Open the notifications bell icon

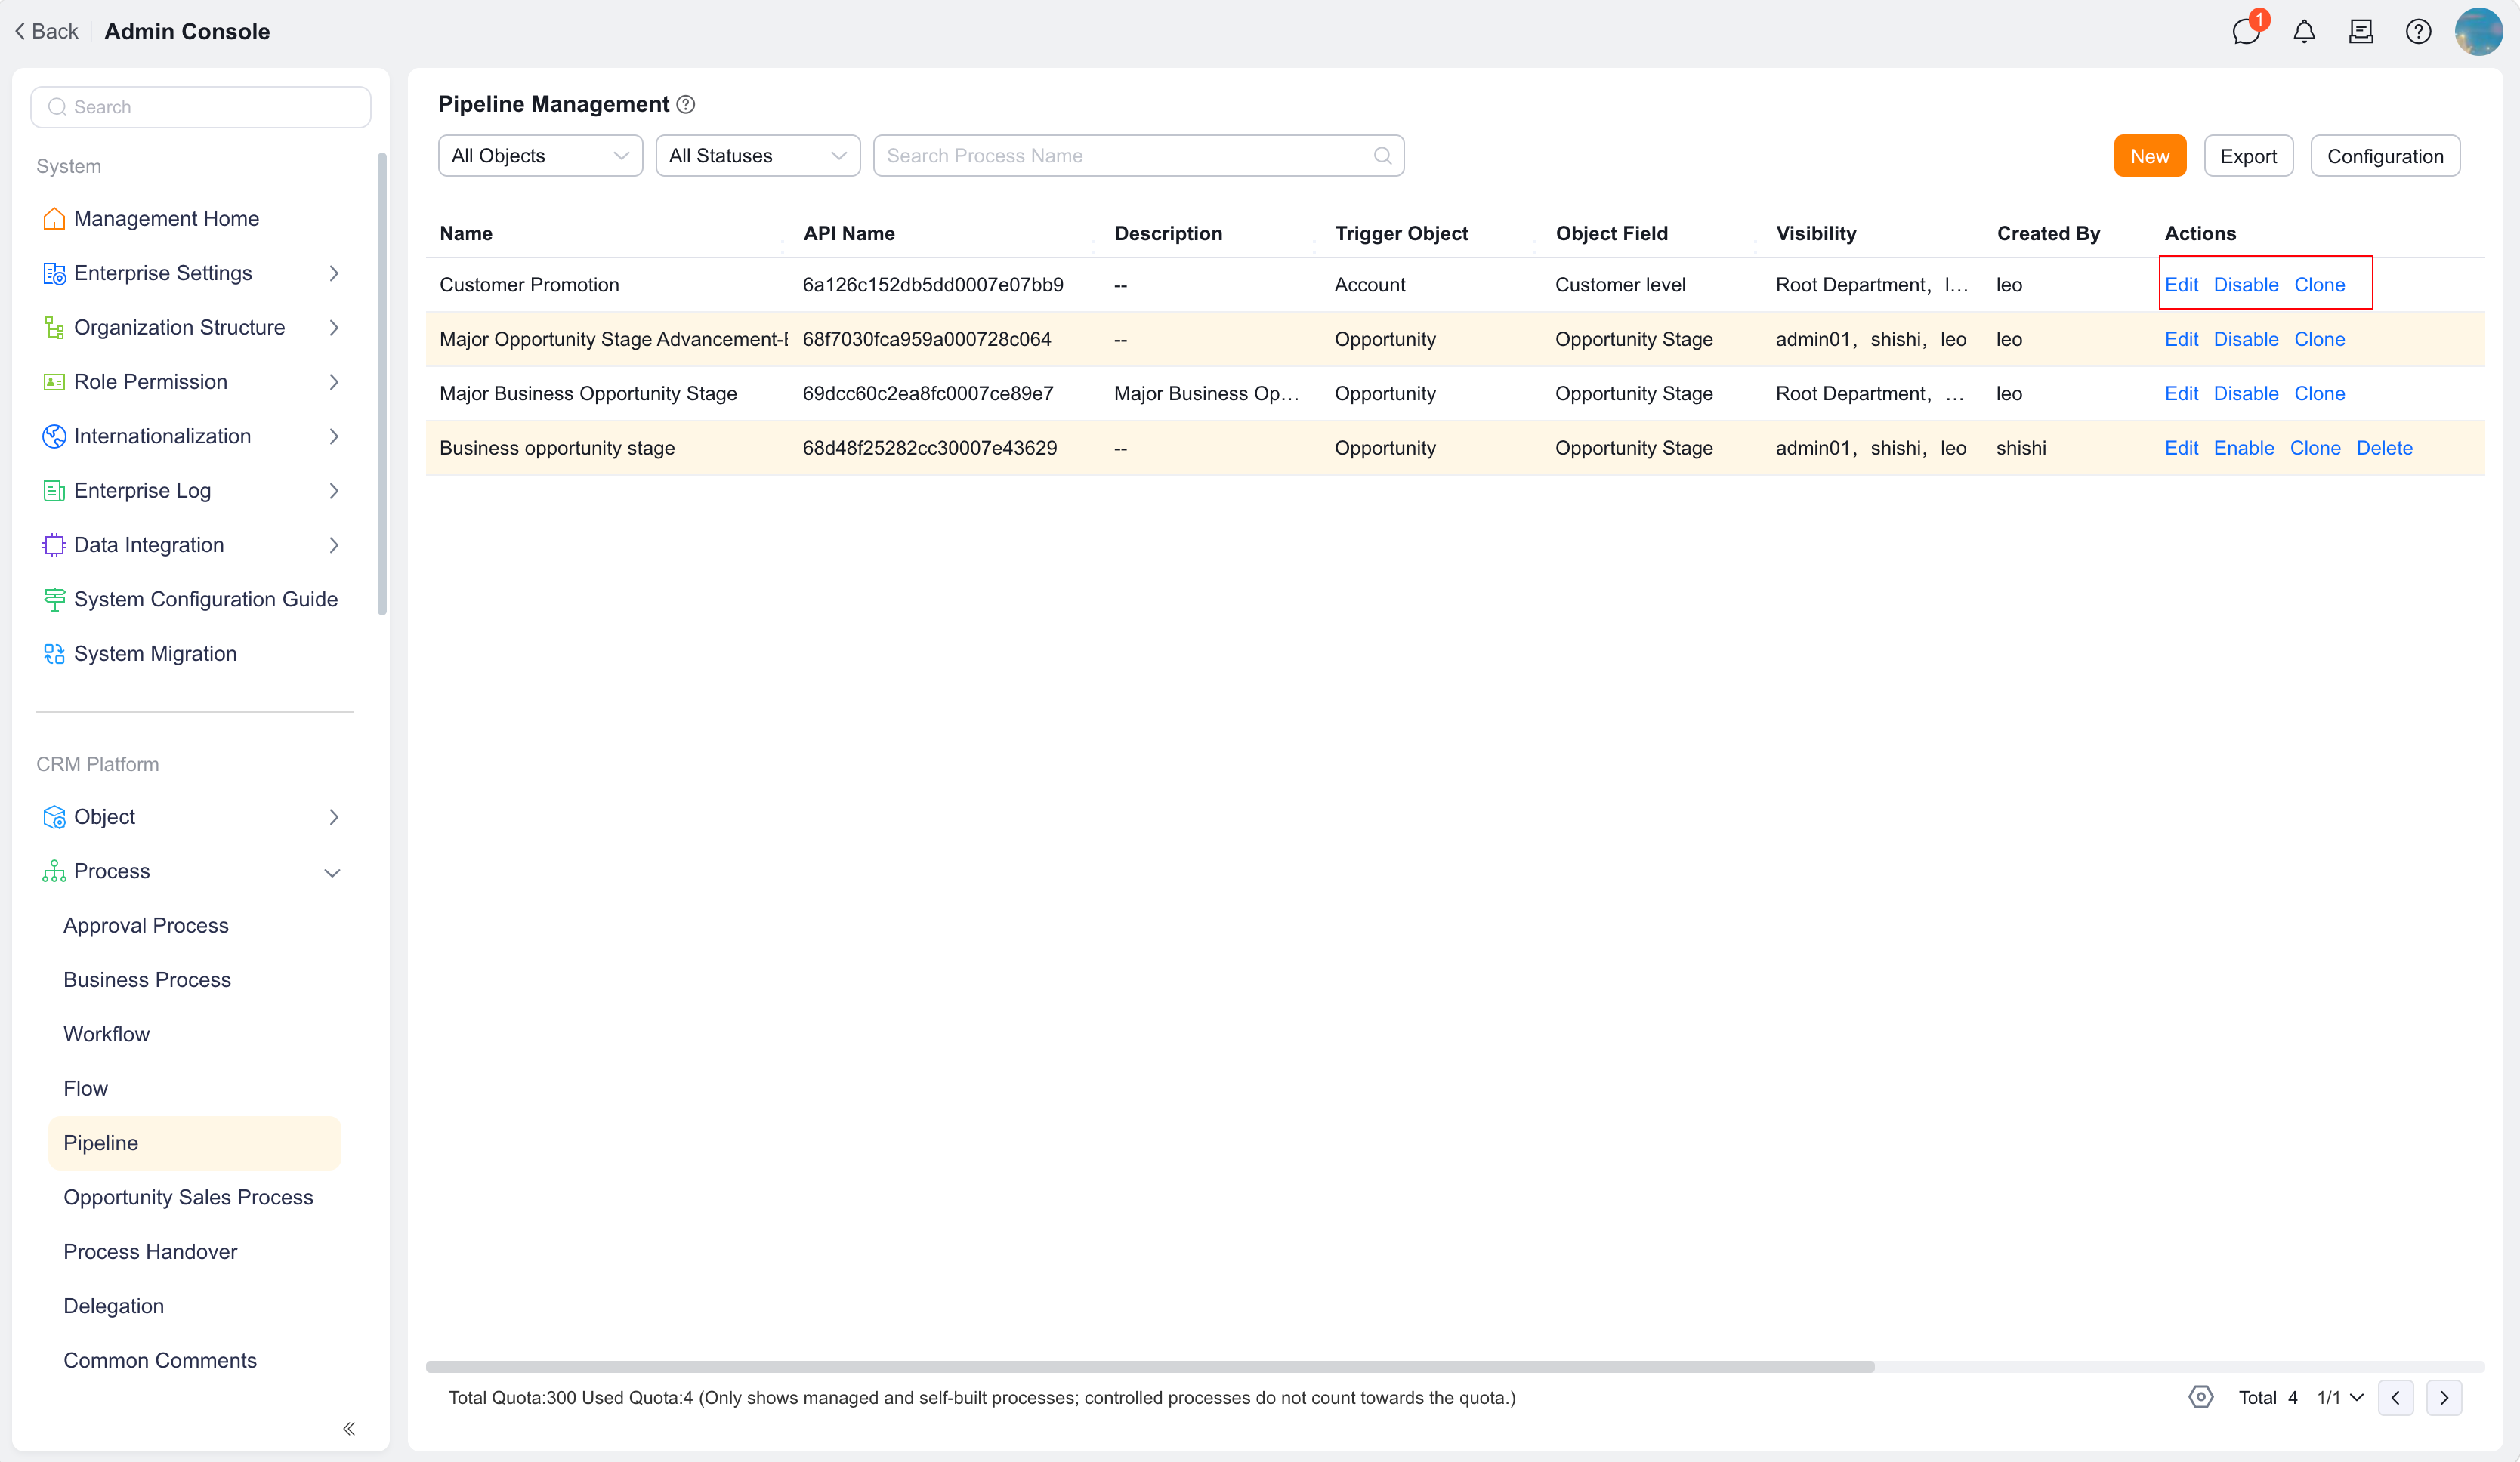coord(2304,32)
